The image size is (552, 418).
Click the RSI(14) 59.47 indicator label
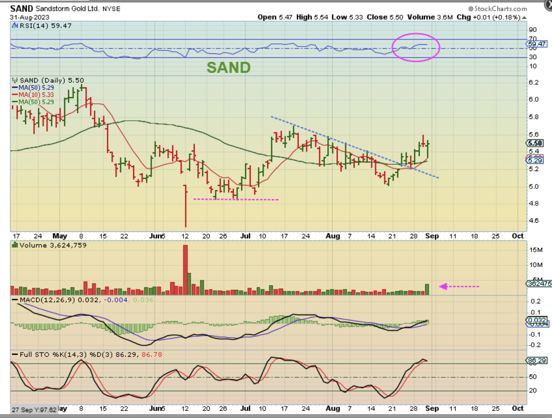(x=46, y=26)
